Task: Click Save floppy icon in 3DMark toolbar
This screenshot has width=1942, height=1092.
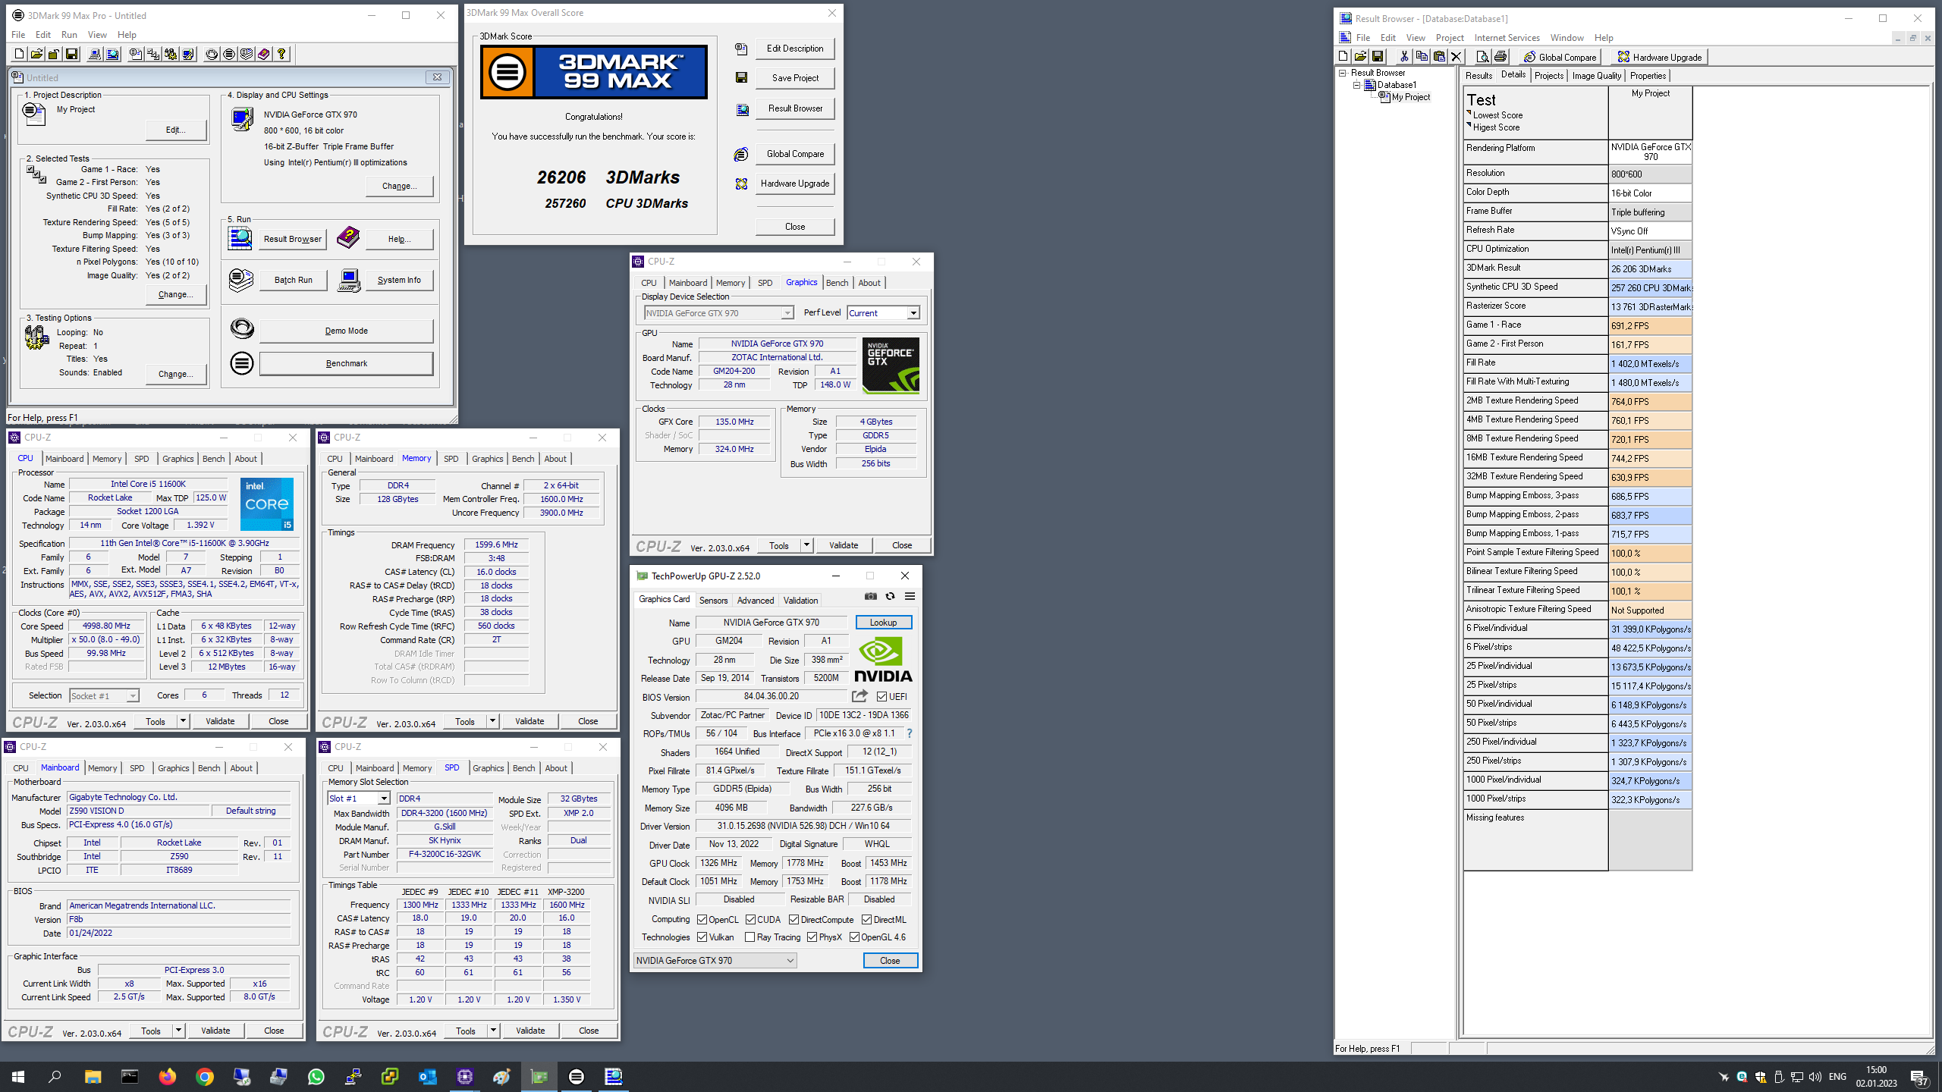Action: 71,54
